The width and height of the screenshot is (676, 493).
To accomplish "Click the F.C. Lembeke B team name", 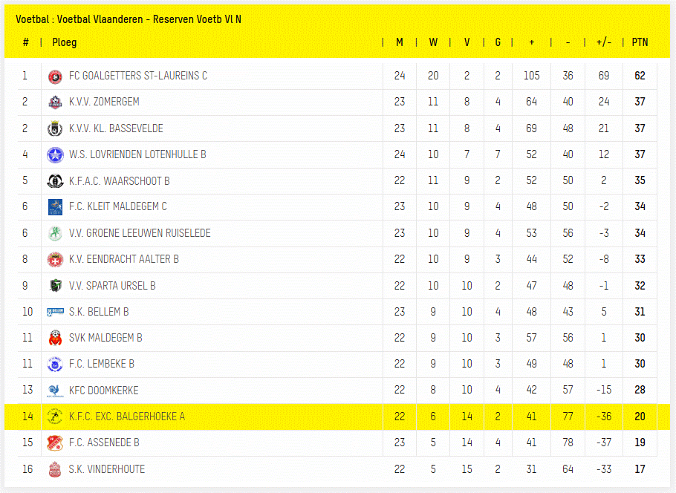I will (102, 364).
